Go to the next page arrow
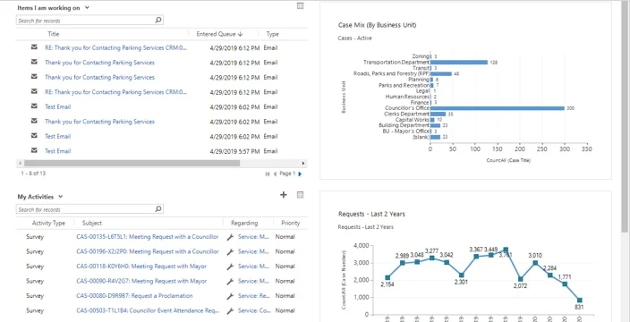Image resolution: width=630 pixels, height=322 pixels. point(300,174)
